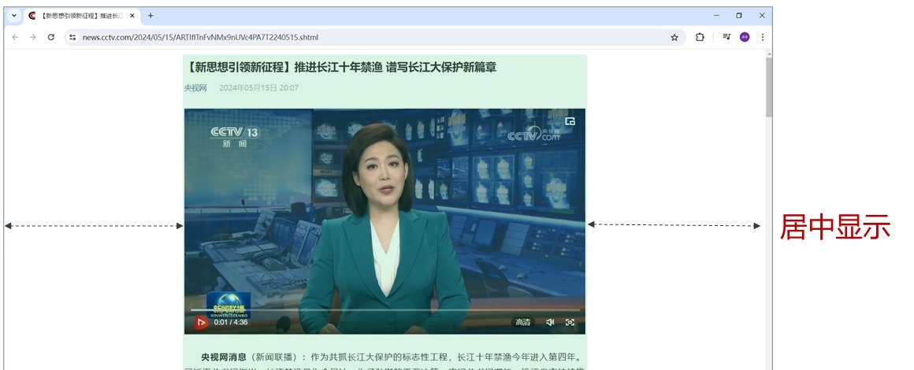The width and height of the screenshot is (914, 370).
Task: Close the Chrome window
Action: (x=762, y=16)
